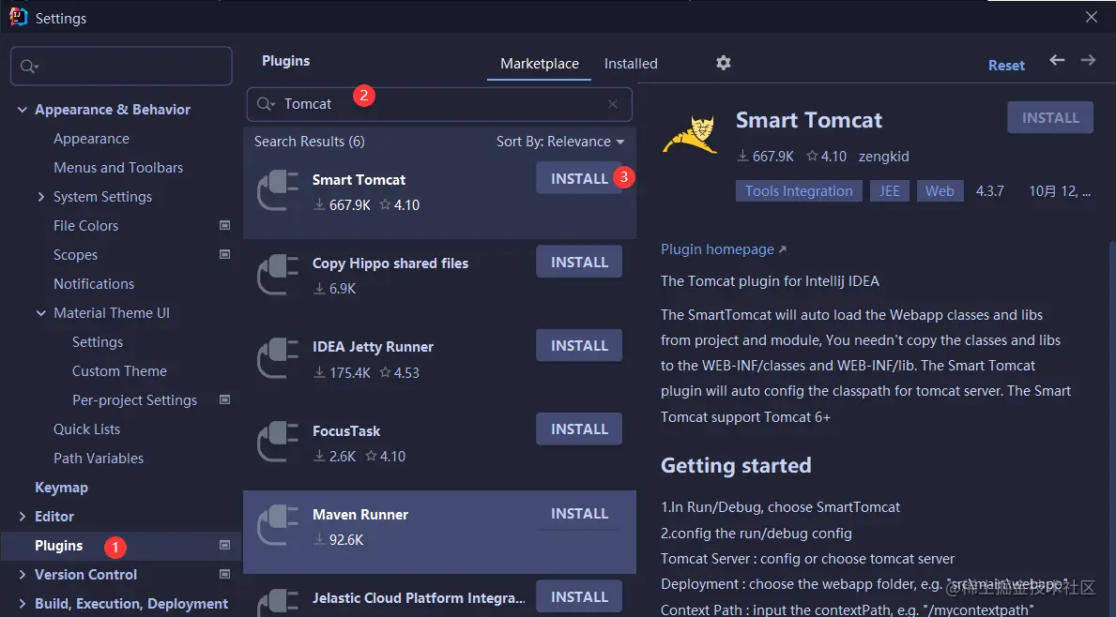Click the vendor name zengkid
The width and height of the screenshot is (1116, 617).
(x=883, y=157)
